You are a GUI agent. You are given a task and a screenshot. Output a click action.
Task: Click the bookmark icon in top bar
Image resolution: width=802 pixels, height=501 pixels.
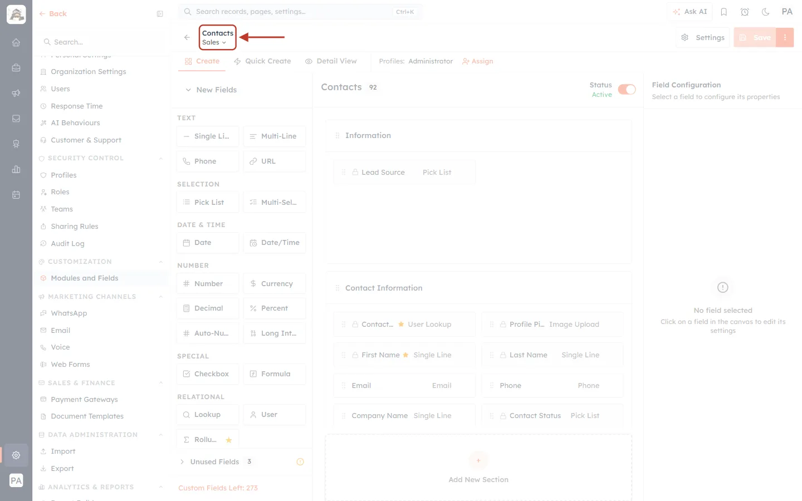coord(724,12)
